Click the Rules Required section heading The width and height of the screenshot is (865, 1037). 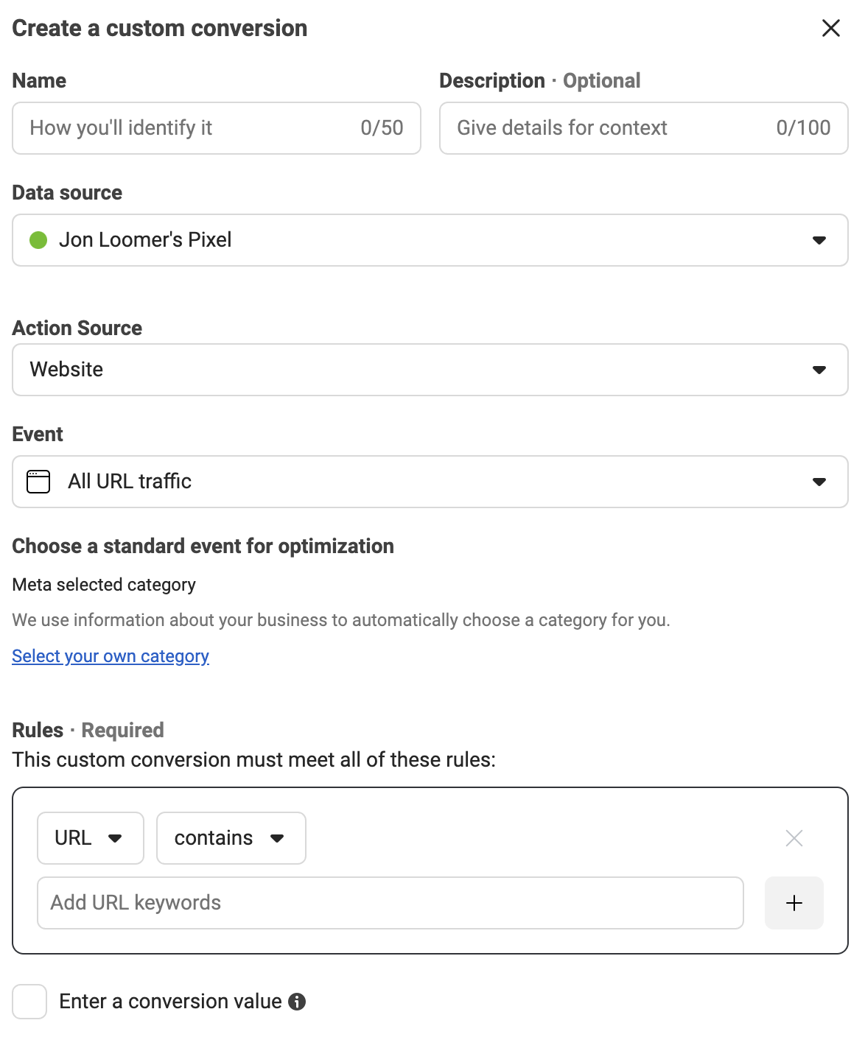[x=87, y=730]
